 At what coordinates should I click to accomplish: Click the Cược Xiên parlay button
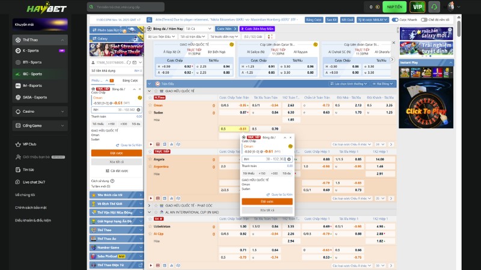[x=227, y=29]
